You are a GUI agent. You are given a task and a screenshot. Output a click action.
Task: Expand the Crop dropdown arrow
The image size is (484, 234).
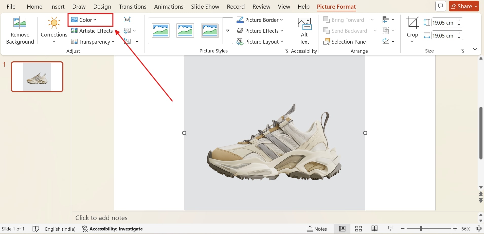[x=412, y=42]
